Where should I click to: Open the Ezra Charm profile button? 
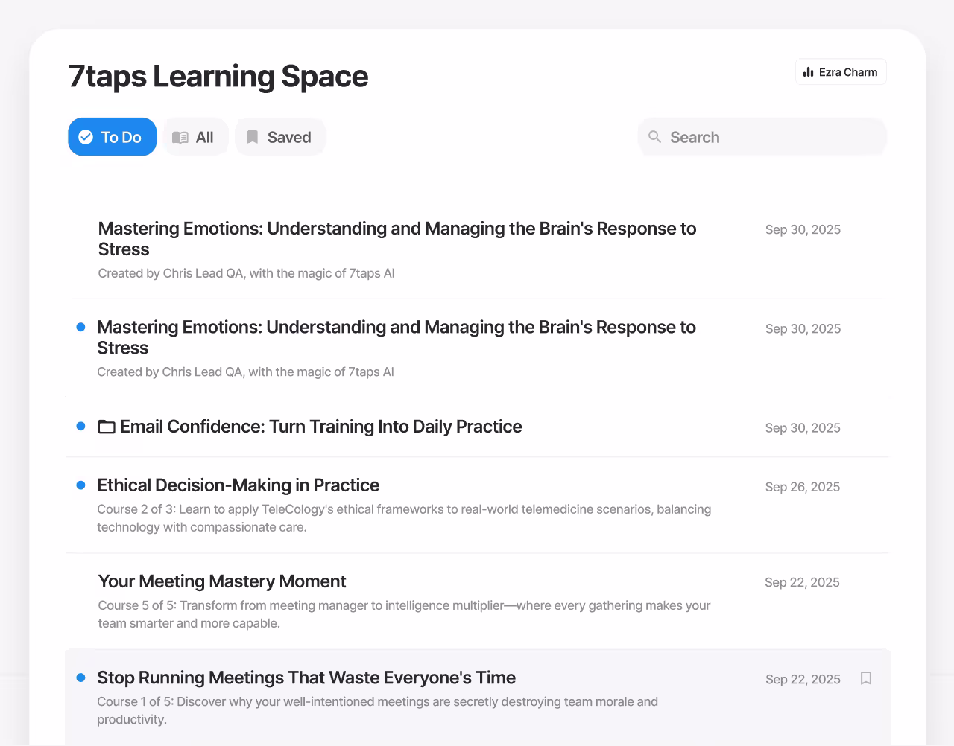(841, 71)
